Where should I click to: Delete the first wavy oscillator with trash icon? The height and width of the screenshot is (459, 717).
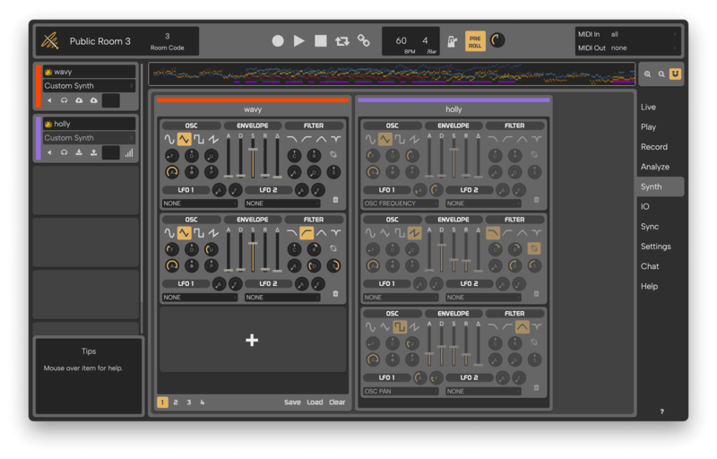(335, 200)
